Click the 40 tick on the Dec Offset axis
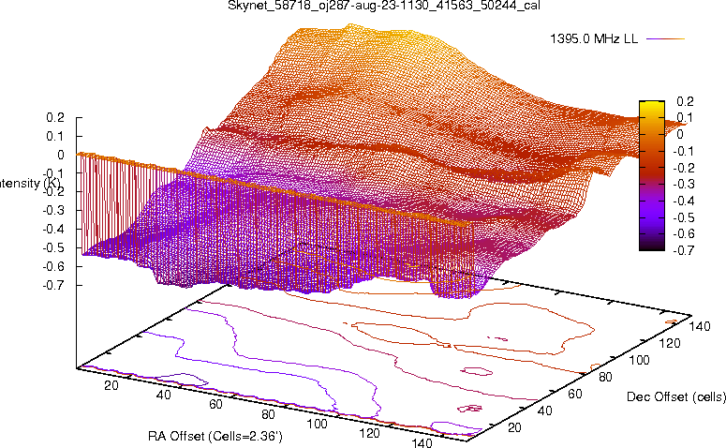The height and width of the screenshot is (448, 726). [x=544, y=411]
